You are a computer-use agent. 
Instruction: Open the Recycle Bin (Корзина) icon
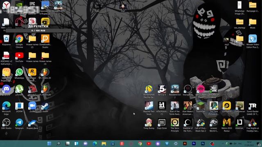coord(7,39)
